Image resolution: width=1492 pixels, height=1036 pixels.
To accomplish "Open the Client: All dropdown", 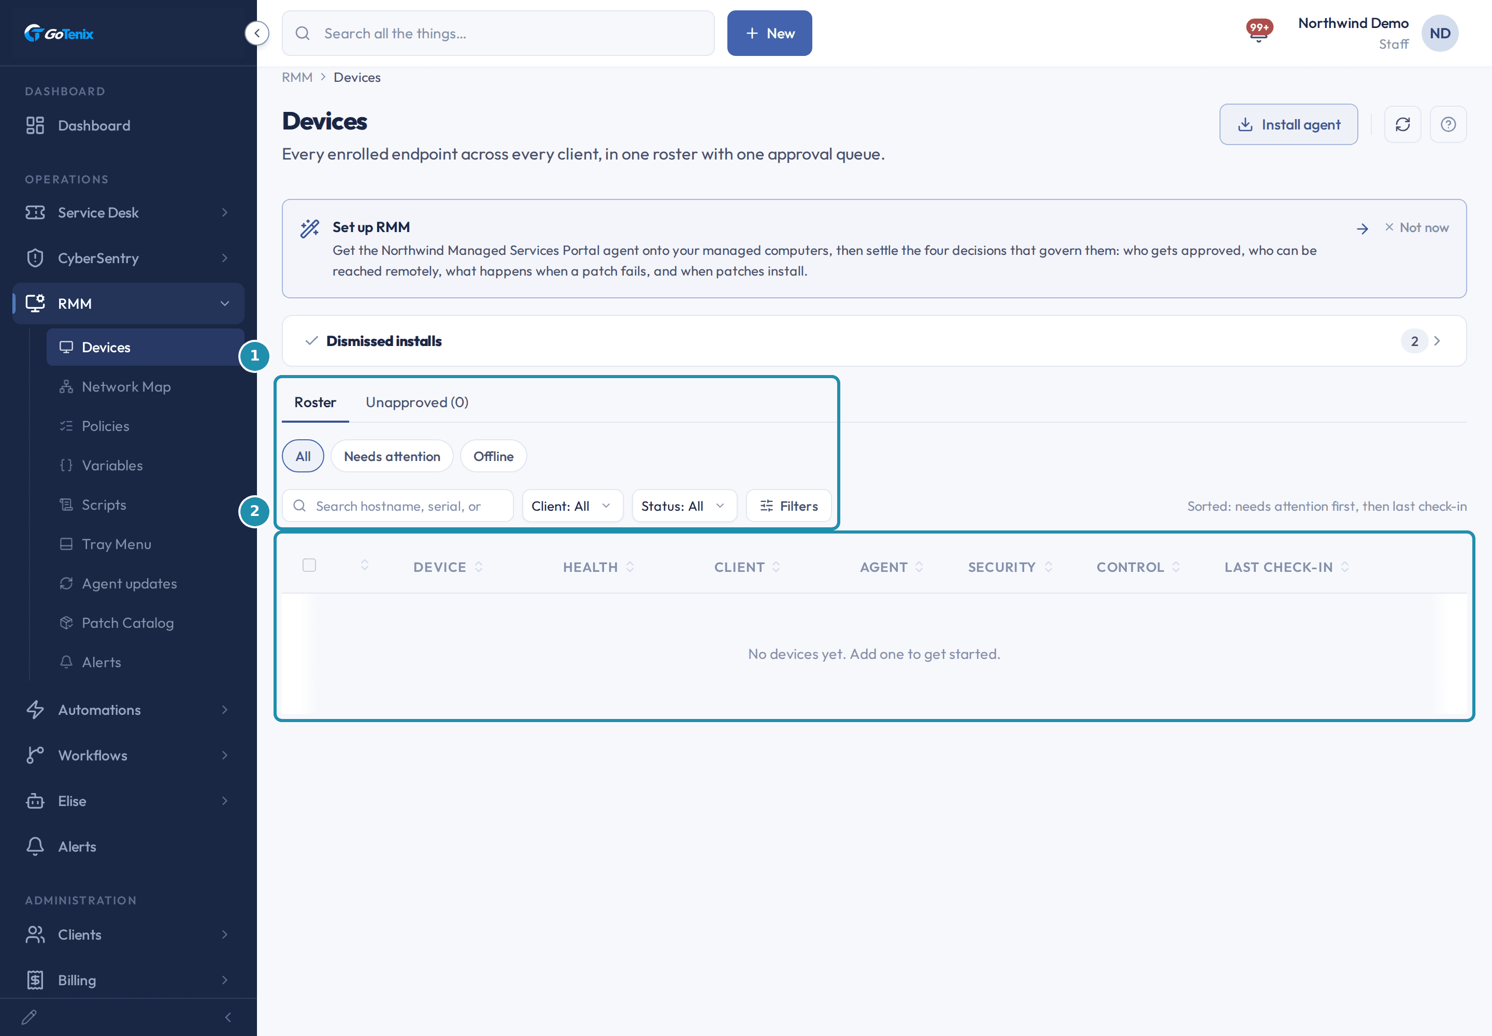I will [572, 506].
